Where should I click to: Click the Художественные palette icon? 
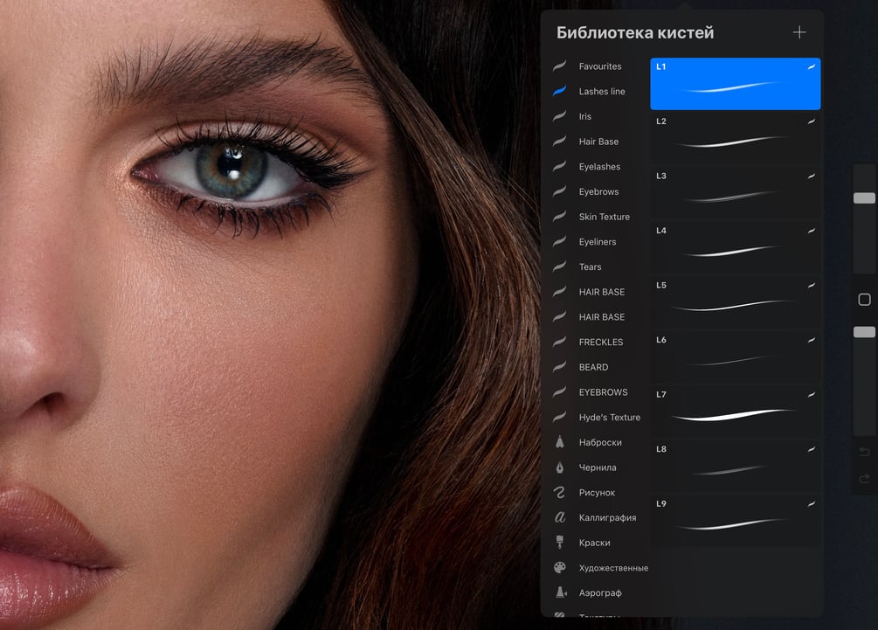559,567
